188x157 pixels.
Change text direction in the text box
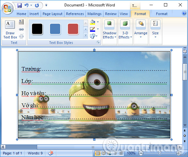pyautogui.click(x=21, y=22)
